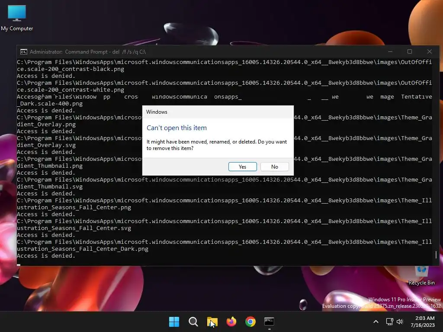Click Command Prompt title bar icon
The image size is (443, 332).
(x=24, y=52)
